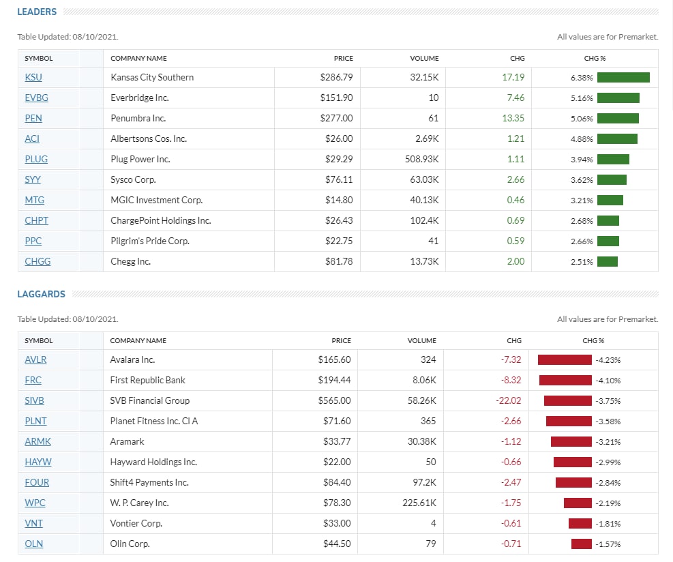673x562 pixels.
Task: Click the green 6.38% change bar
Action: pyautogui.click(x=623, y=77)
